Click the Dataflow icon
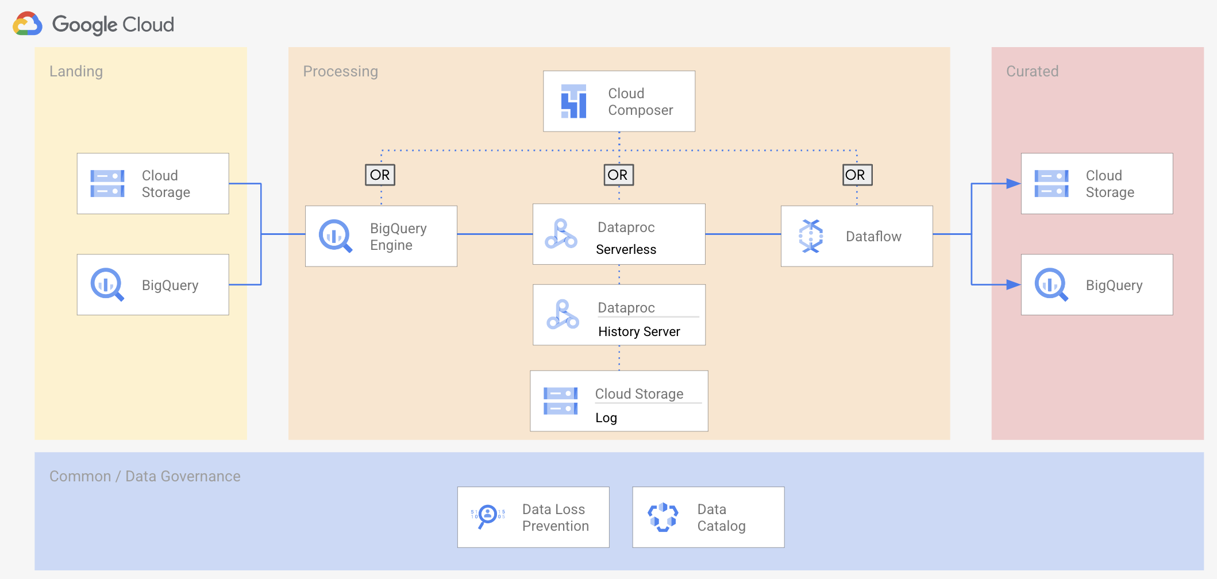Screen dimensions: 1217x579 coord(811,236)
